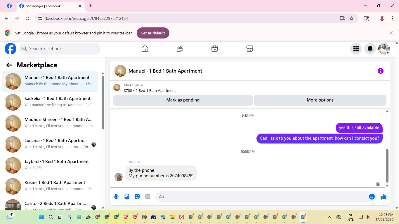The image size is (399, 224).
Task: Open the Friends icon in top navigation
Action: pos(180,49)
